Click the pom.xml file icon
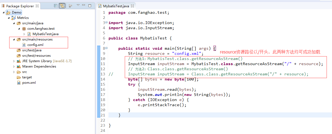The width and height of the screenshot is (332, 134). pos(19,83)
